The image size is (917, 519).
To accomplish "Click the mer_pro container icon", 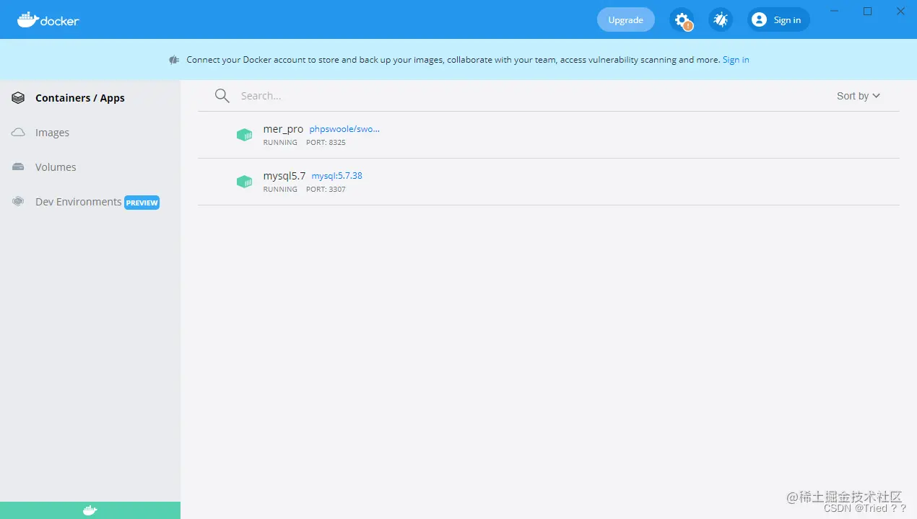I will [244, 135].
